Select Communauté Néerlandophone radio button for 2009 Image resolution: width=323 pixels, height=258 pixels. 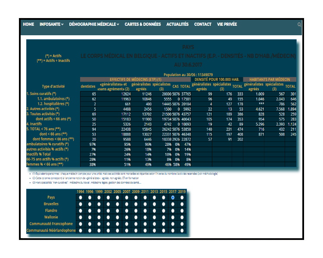pos(136,230)
